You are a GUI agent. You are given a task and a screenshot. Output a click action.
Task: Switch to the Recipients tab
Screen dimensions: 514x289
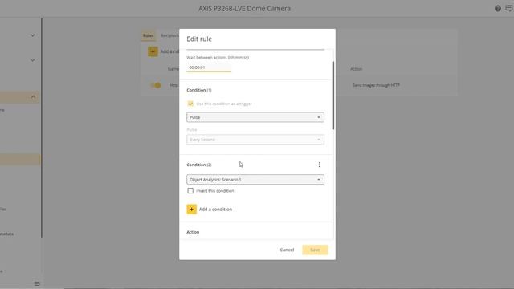[x=169, y=35]
